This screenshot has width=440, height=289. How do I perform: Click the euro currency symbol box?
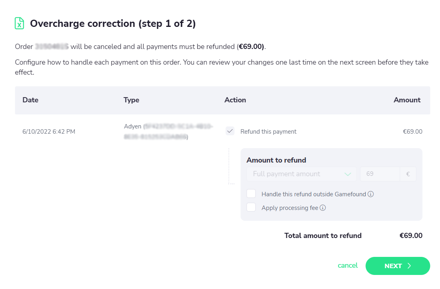(x=408, y=174)
